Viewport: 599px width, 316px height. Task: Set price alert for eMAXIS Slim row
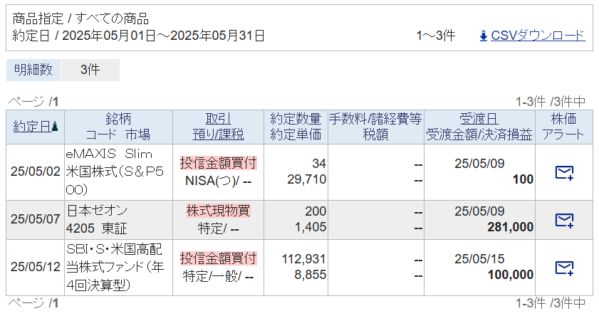pyautogui.click(x=564, y=172)
